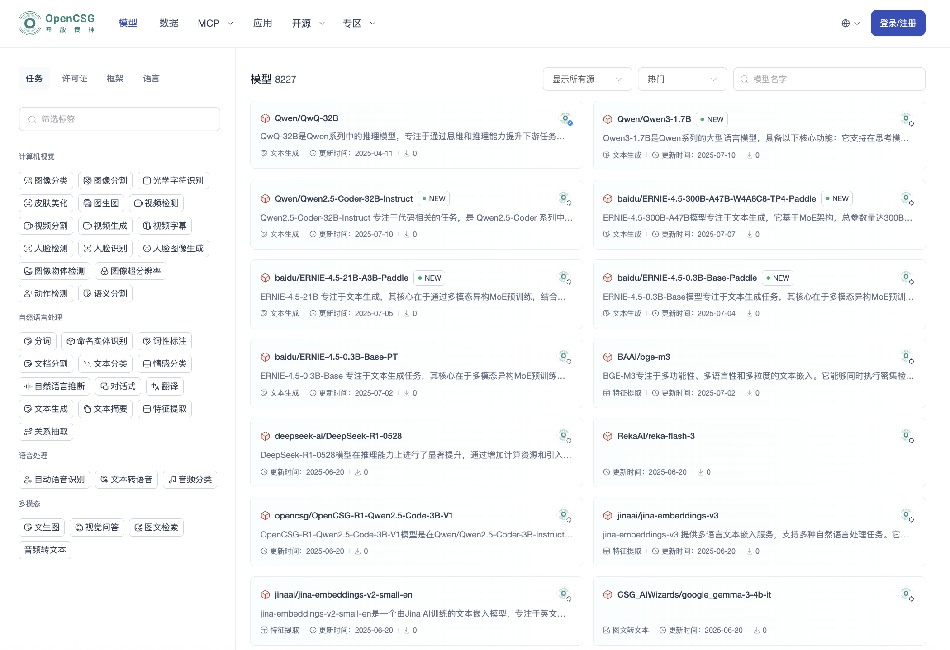Click the globe language icon

click(x=845, y=23)
